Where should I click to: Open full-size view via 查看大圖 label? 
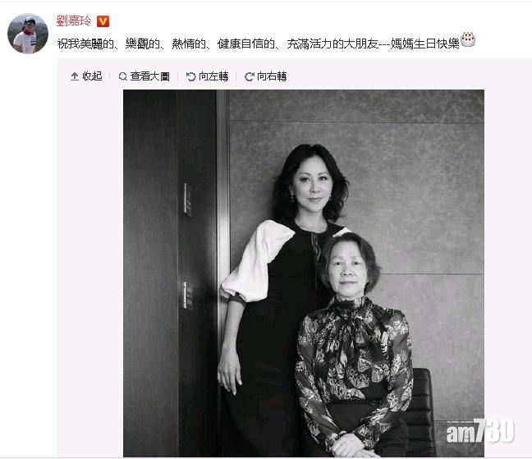coord(150,76)
